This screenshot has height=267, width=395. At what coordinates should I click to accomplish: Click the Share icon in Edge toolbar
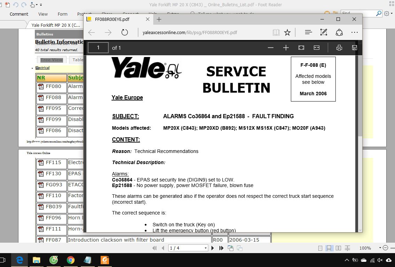[x=339, y=32]
